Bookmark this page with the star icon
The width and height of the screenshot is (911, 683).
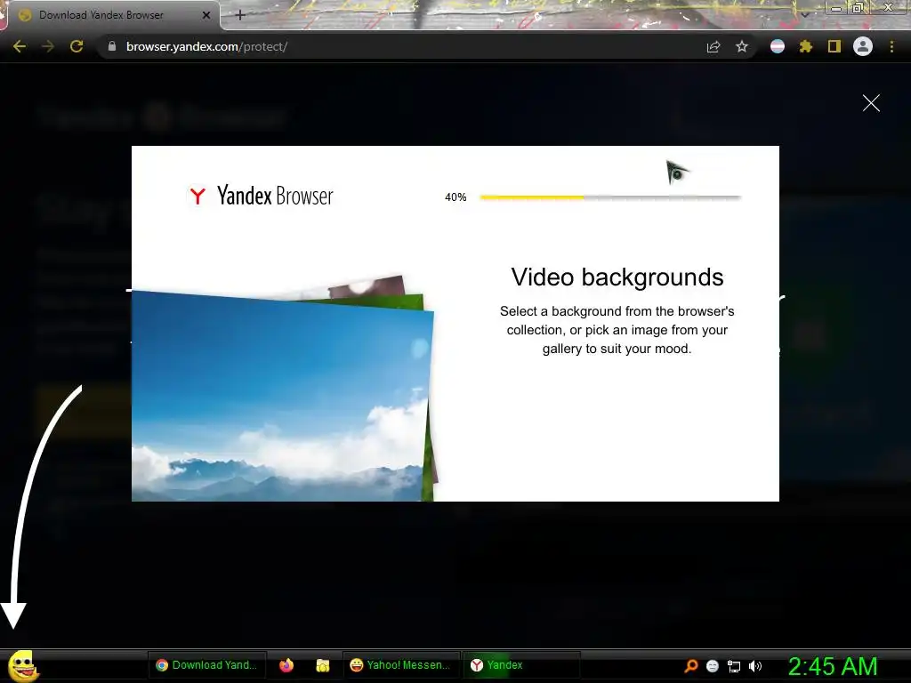point(741,46)
